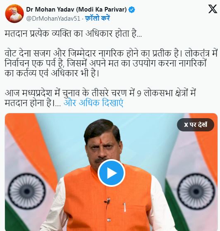Image resolution: width=220 pixels, height=231 pixels.
Task: Click the X logo in top-right corner
Action: [x=213, y=9]
